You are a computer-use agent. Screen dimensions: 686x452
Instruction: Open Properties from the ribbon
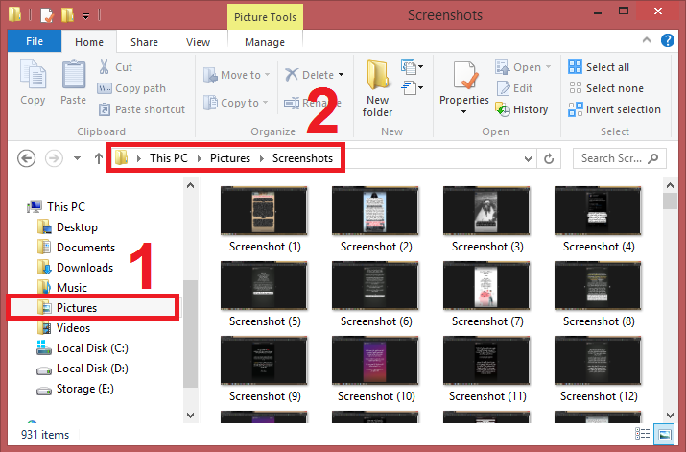[464, 84]
